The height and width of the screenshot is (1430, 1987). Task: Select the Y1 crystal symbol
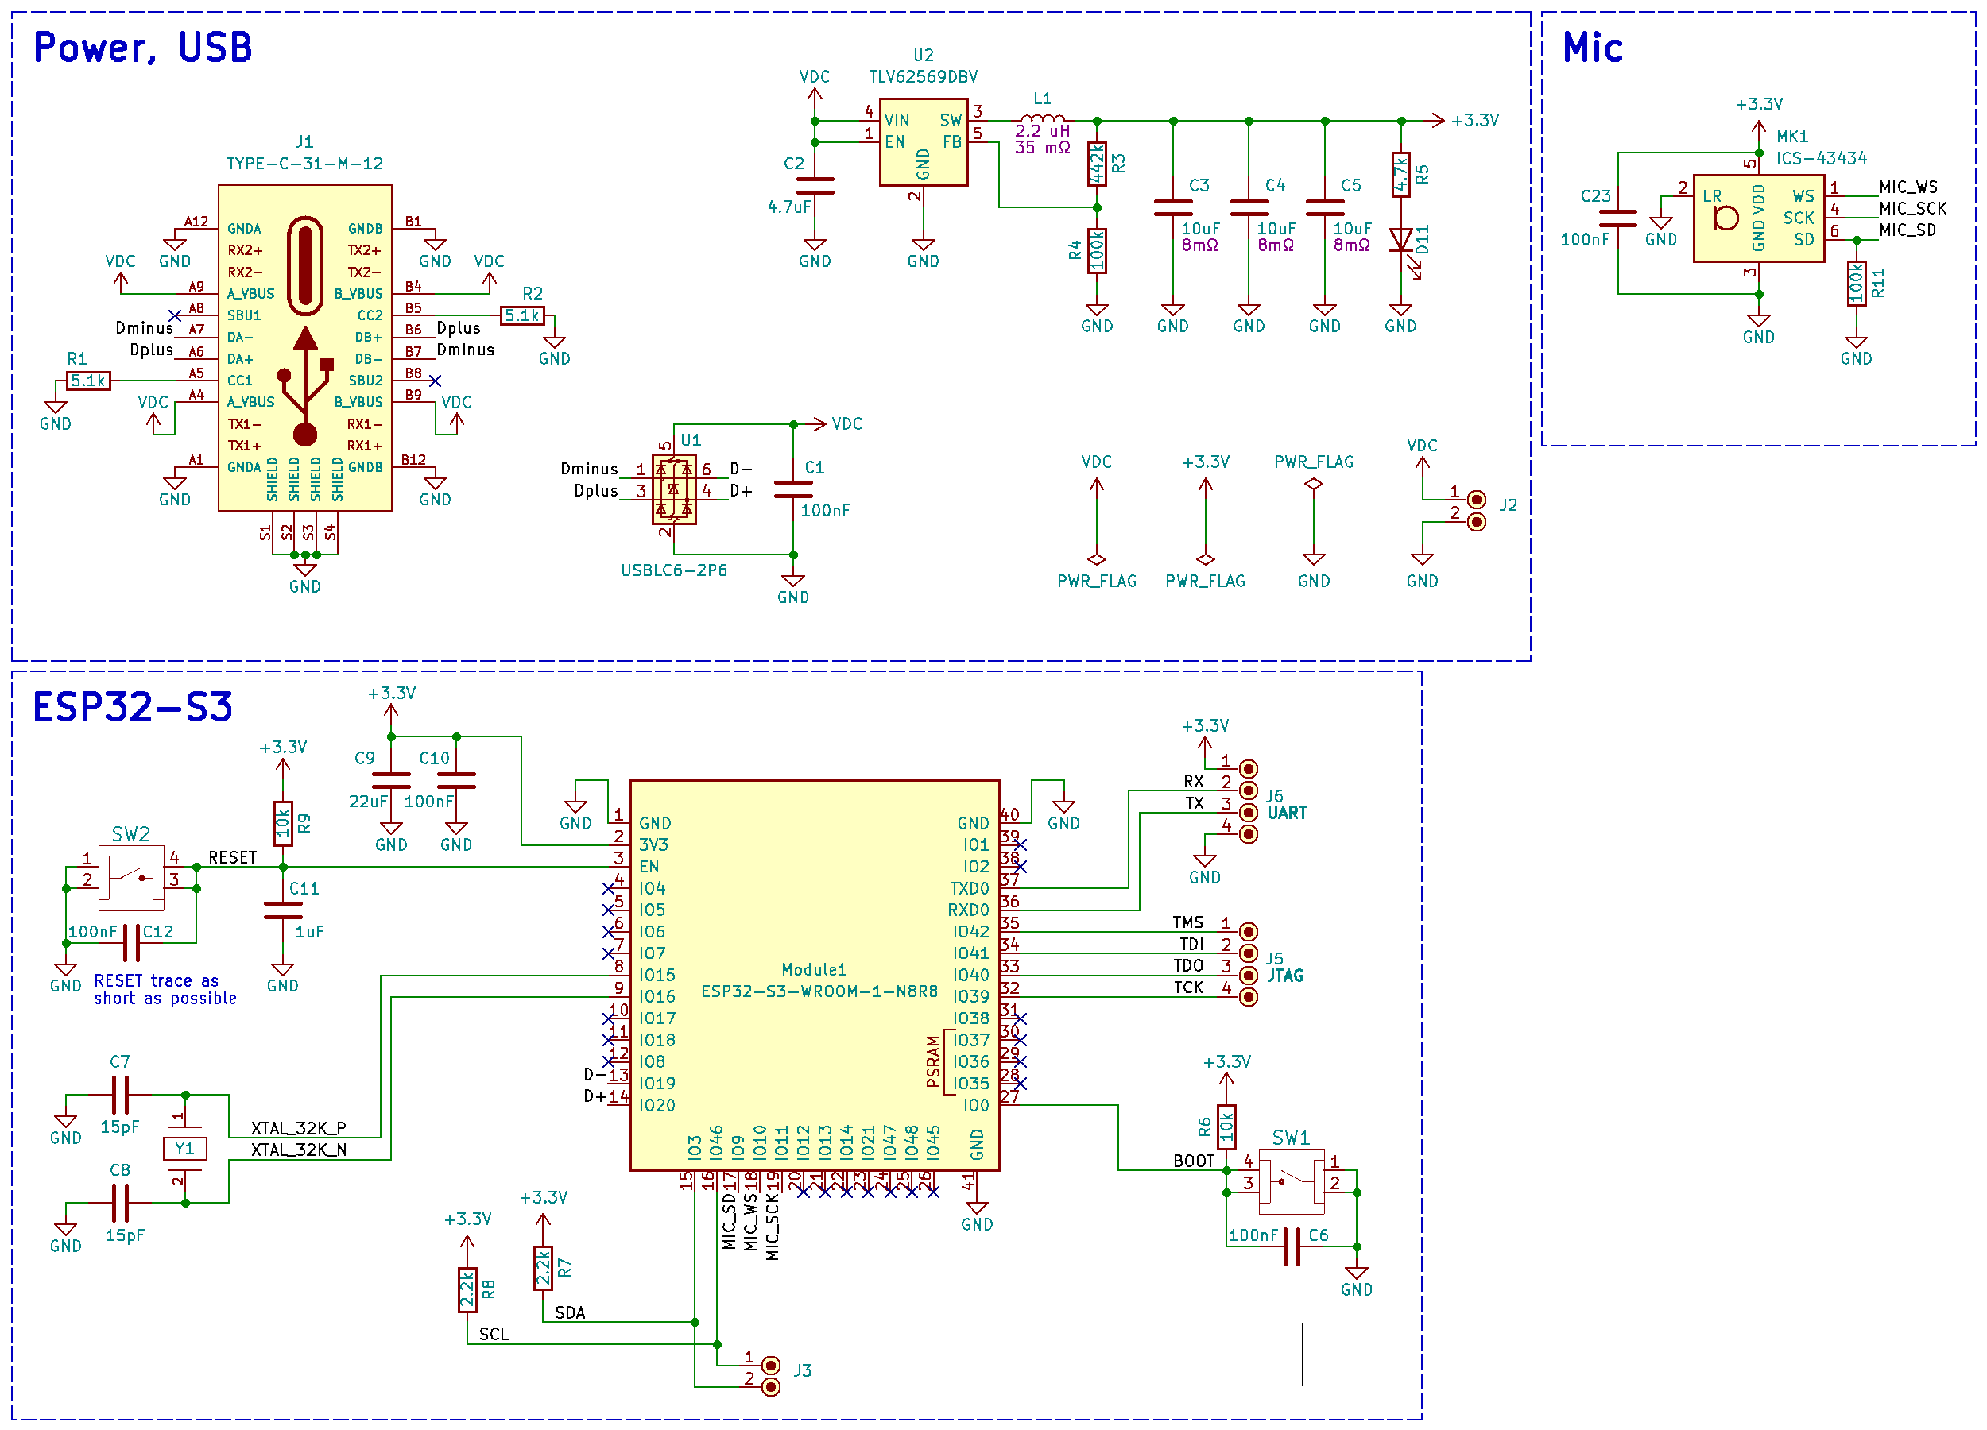(185, 1149)
